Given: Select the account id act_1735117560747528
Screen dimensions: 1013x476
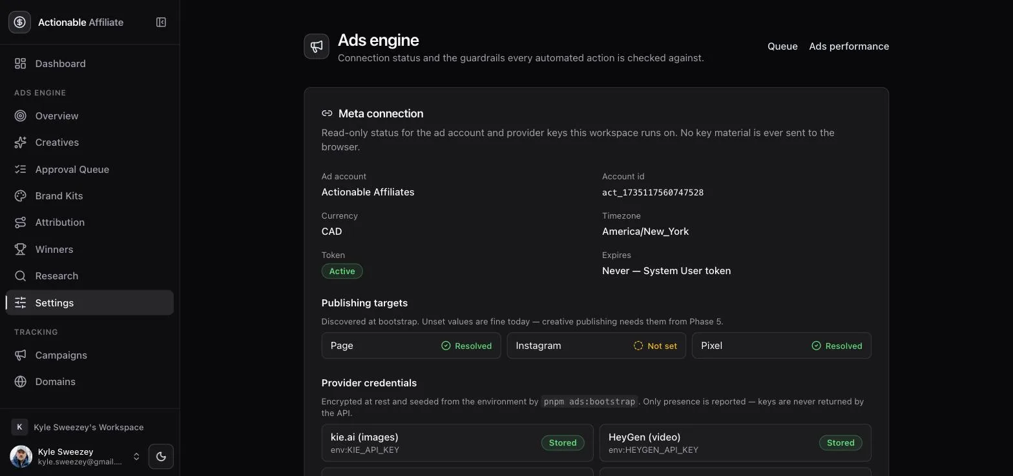Looking at the screenshot, I should (653, 192).
